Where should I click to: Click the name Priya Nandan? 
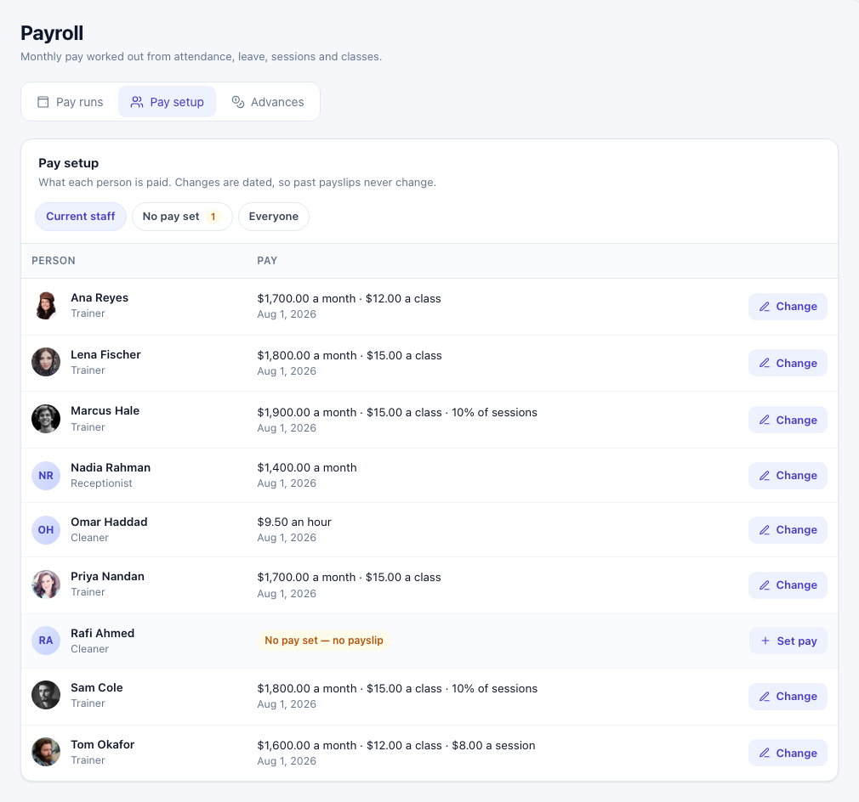point(107,577)
